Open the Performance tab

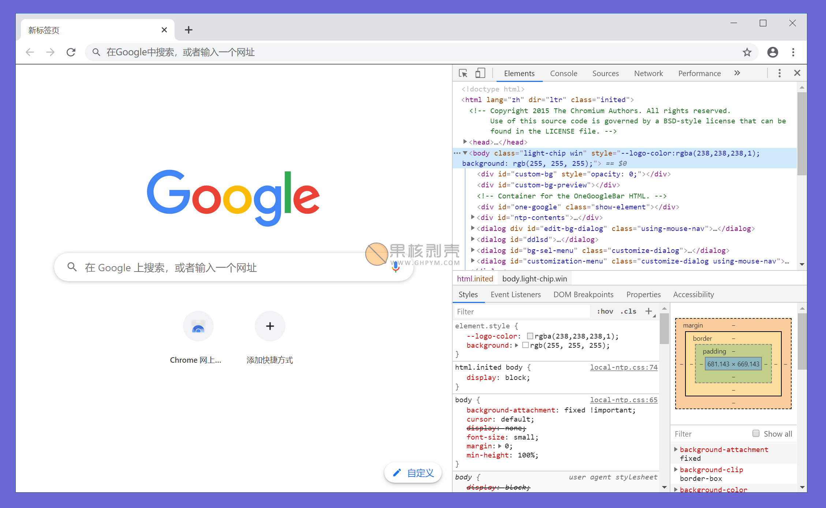pyautogui.click(x=699, y=73)
